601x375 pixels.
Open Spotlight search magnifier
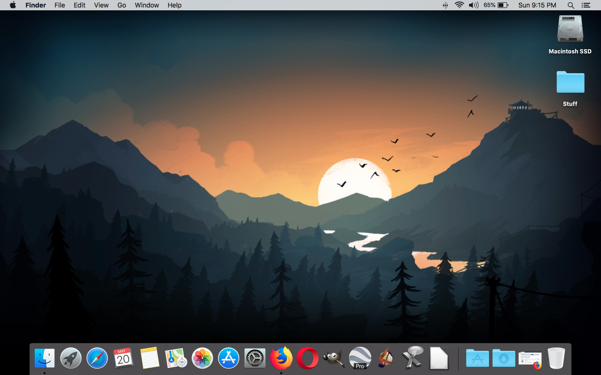(x=571, y=5)
